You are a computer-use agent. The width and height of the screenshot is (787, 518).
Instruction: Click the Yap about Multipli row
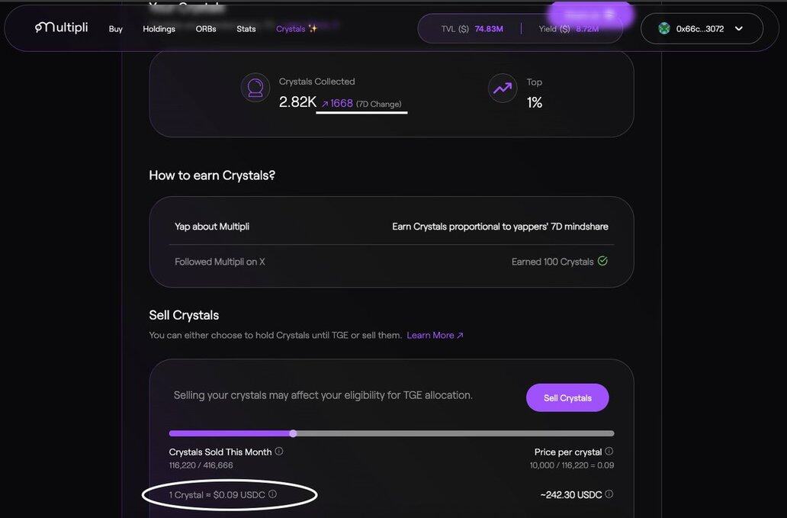[x=391, y=227]
